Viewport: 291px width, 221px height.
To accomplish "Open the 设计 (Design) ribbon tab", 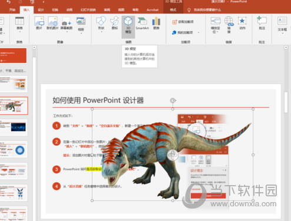I will point(41,9).
